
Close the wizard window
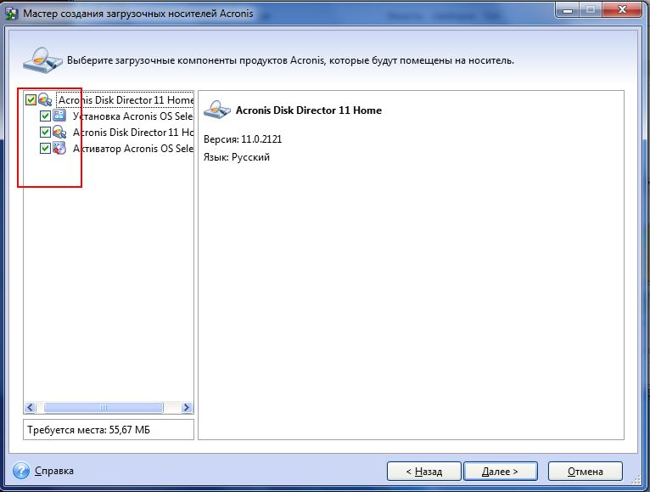(x=622, y=9)
